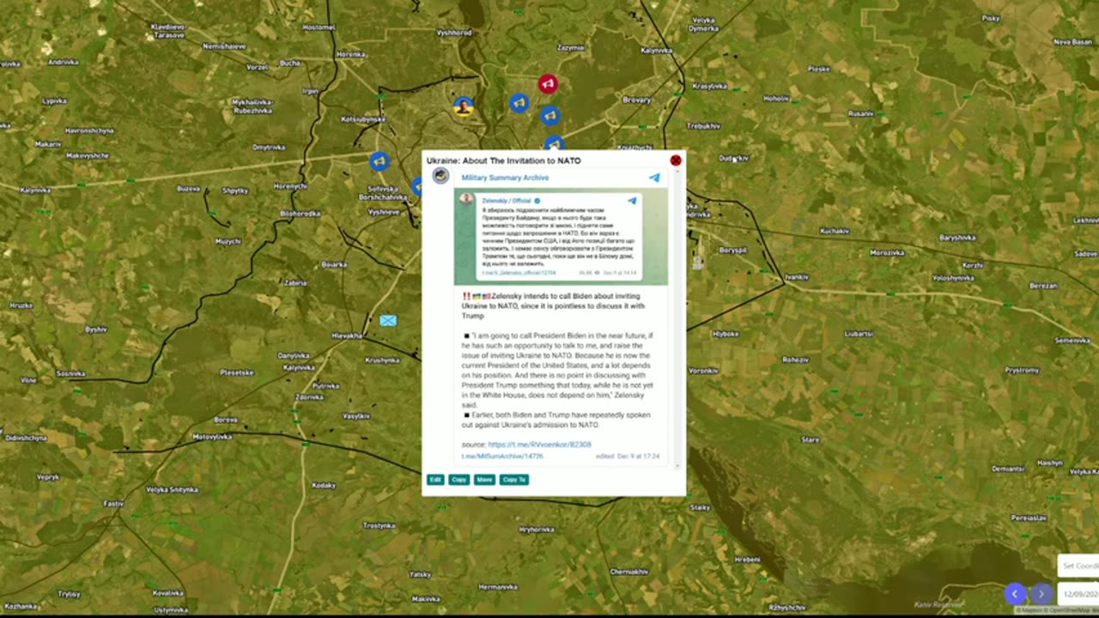The height and width of the screenshot is (618, 1099).
Task: Click the 'Makariv' map label
Action: click(x=48, y=144)
